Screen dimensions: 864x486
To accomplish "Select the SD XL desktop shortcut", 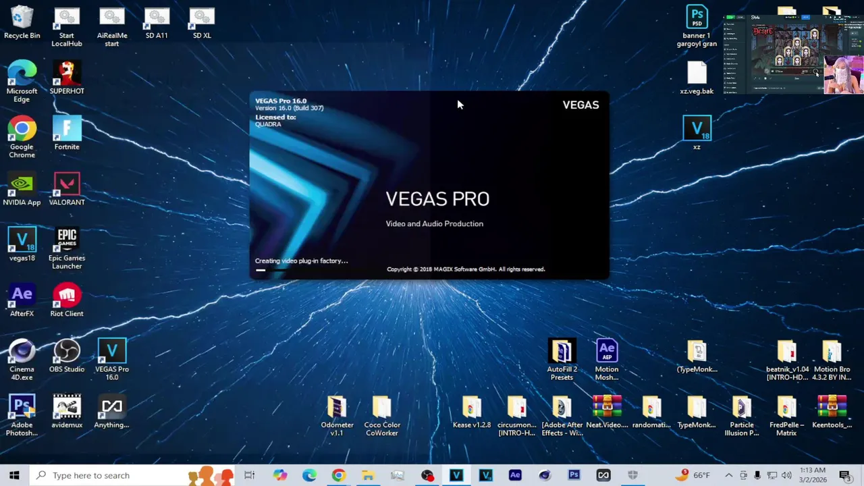I will (202, 22).
